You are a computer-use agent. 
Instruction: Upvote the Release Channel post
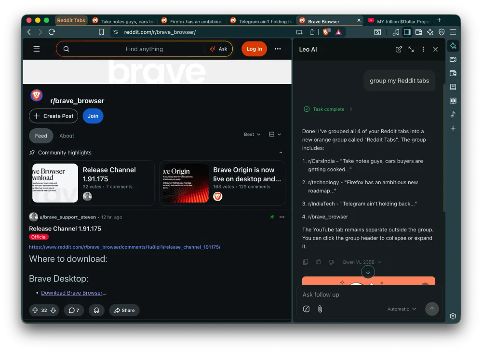pos(35,310)
